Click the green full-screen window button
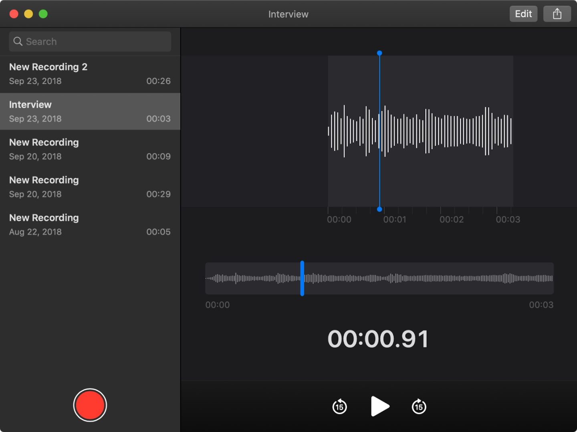The width and height of the screenshot is (577, 432). pyautogui.click(x=43, y=14)
